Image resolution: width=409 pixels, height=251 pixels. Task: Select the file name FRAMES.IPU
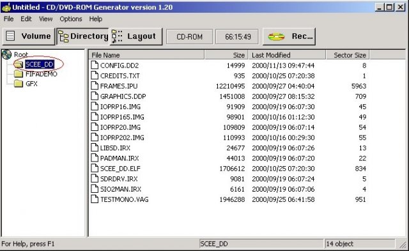tap(119, 86)
